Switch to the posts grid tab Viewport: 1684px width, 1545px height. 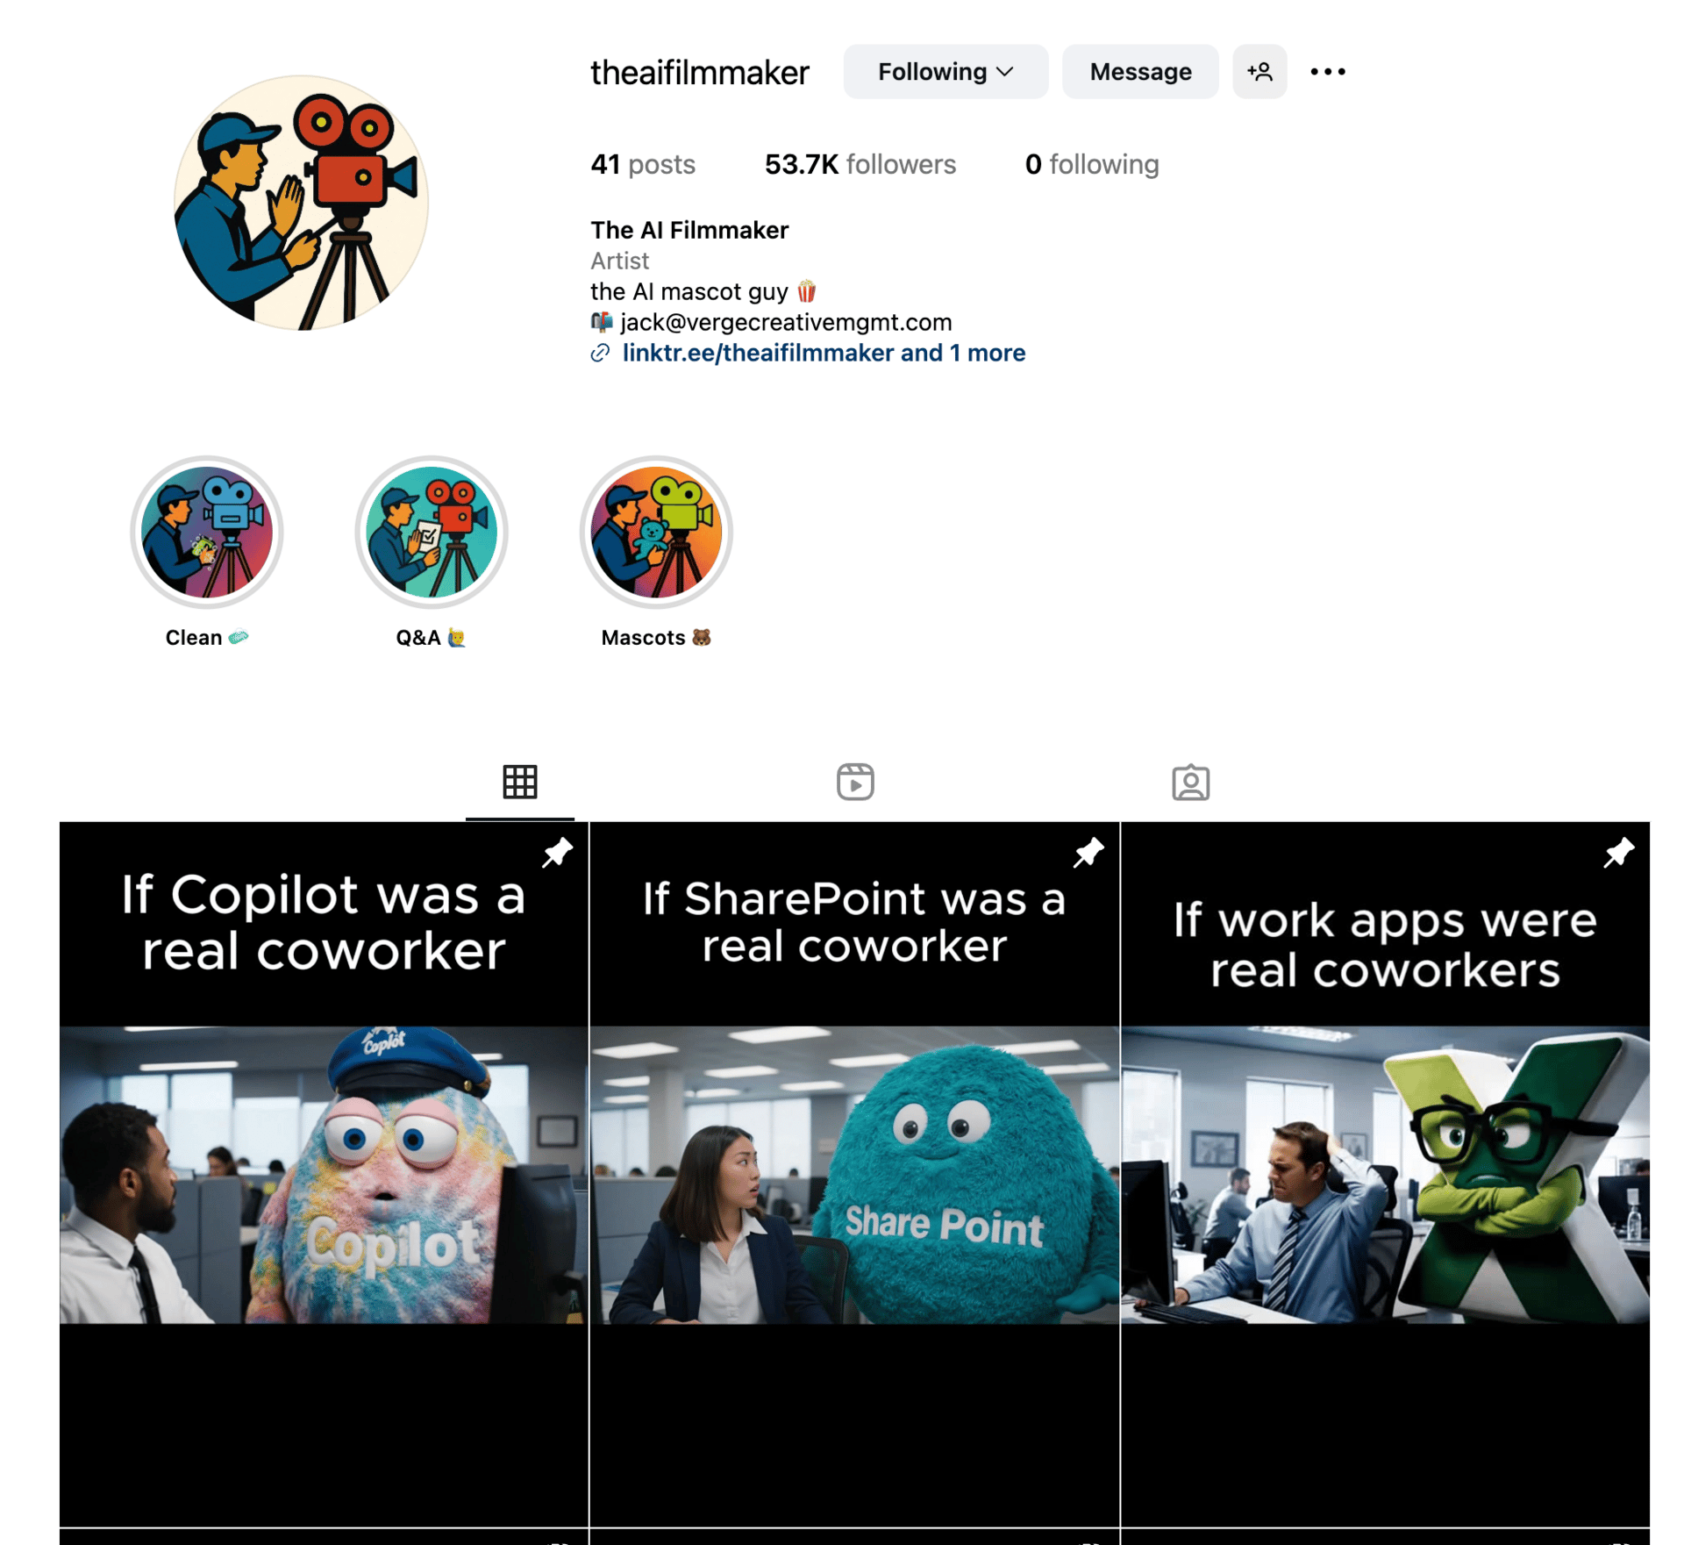(519, 782)
